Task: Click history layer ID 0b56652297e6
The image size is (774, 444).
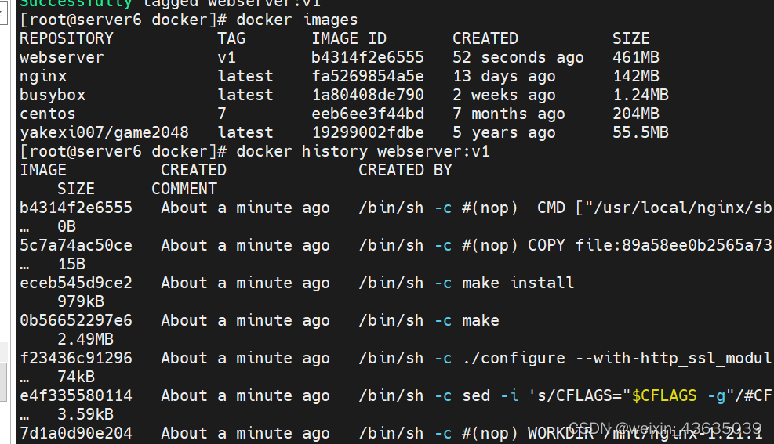Action: (x=76, y=320)
